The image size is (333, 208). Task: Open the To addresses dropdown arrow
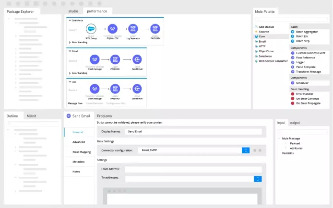258,179
